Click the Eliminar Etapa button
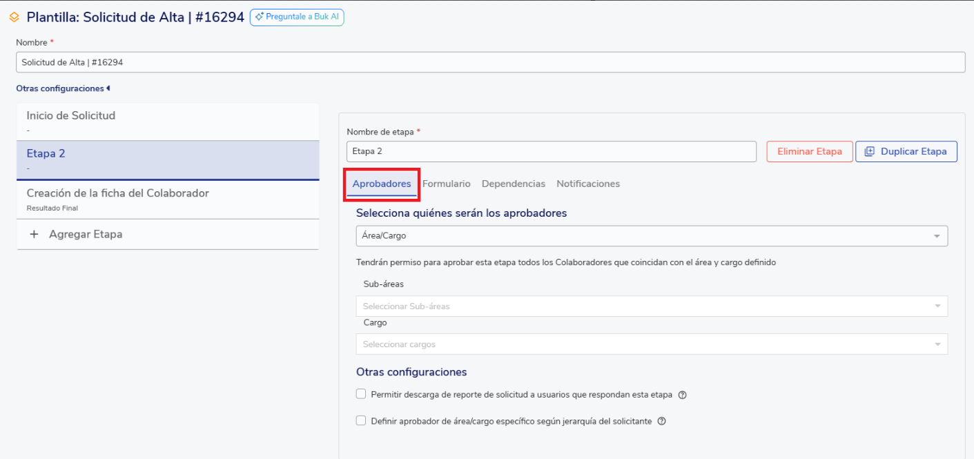The image size is (974, 459). pos(809,152)
